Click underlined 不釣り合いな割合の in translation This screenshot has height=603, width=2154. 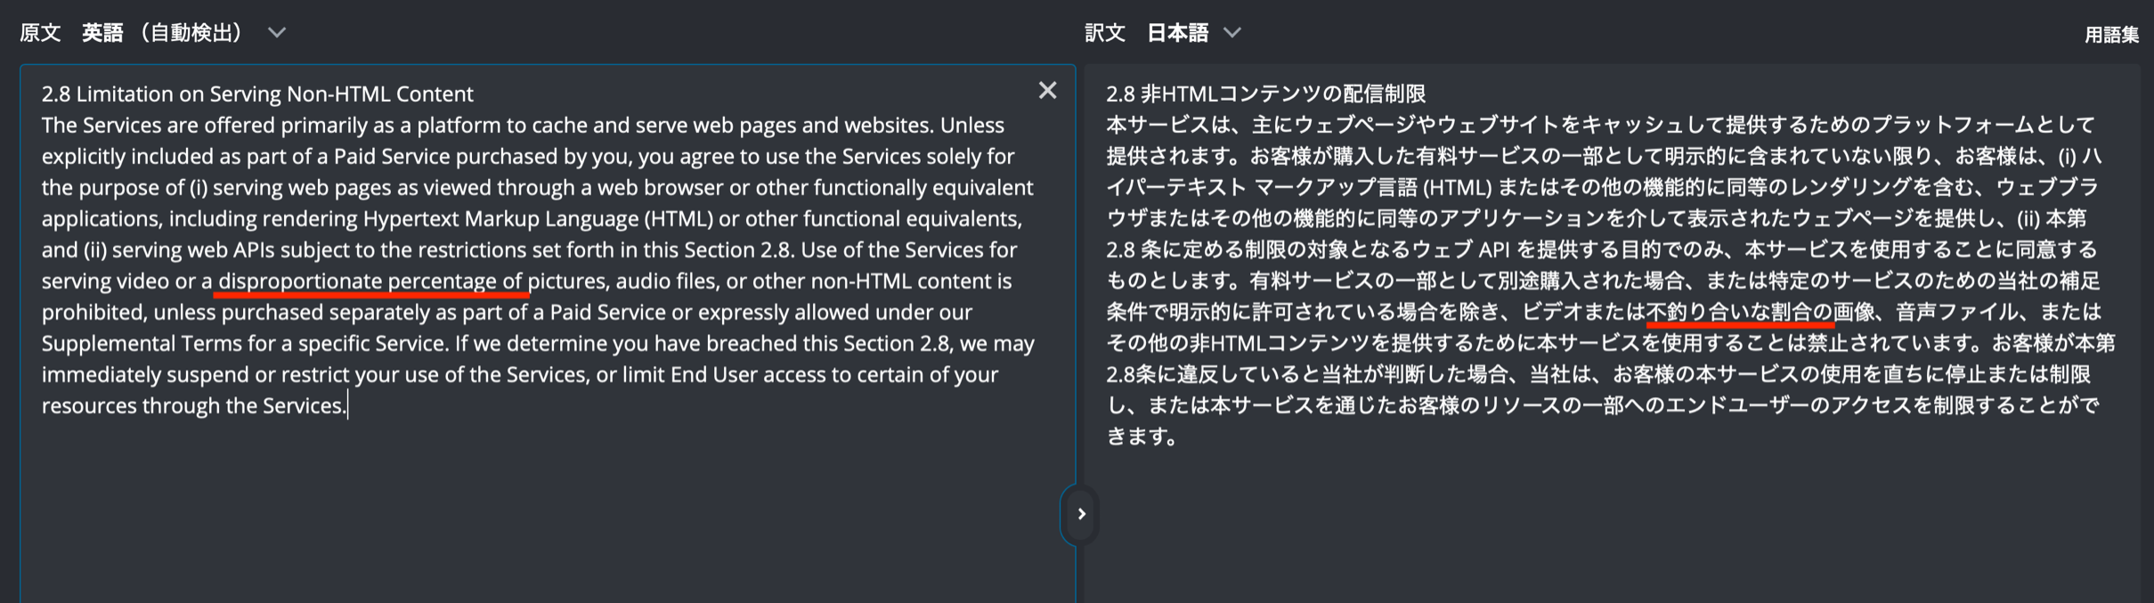[x=1738, y=313]
